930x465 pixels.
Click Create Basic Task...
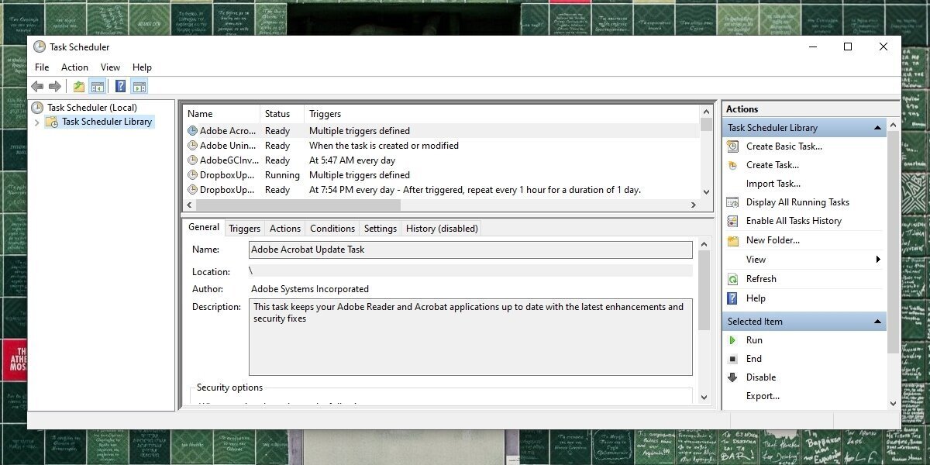pyautogui.click(x=784, y=146)
